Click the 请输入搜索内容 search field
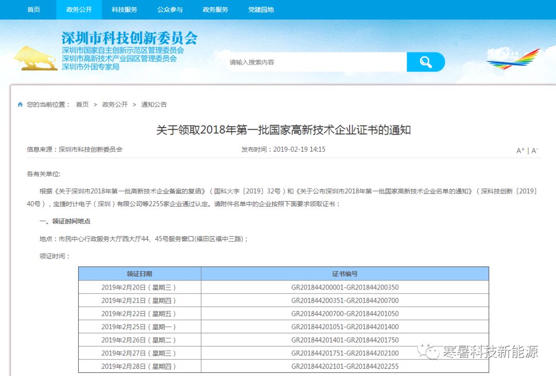This screenshot has height=376, width=556. click(316, 62)
